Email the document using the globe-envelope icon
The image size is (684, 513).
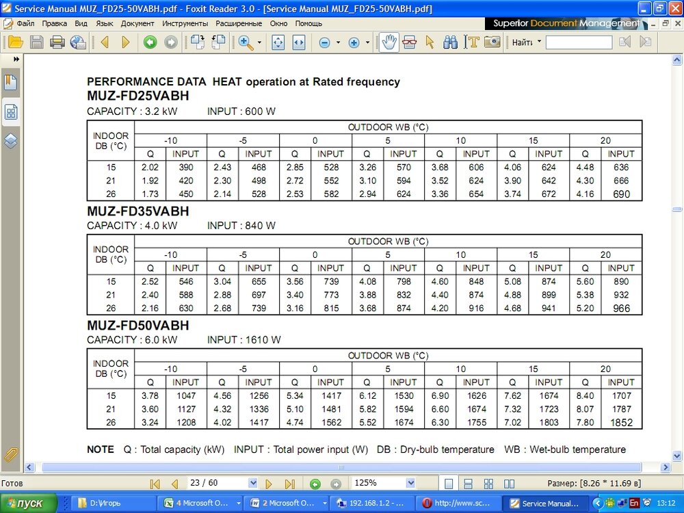(78, 42)
